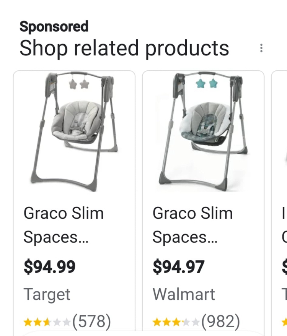The image size is (287, 336).
Task: Click the Sponsored label
Action: 54,26
